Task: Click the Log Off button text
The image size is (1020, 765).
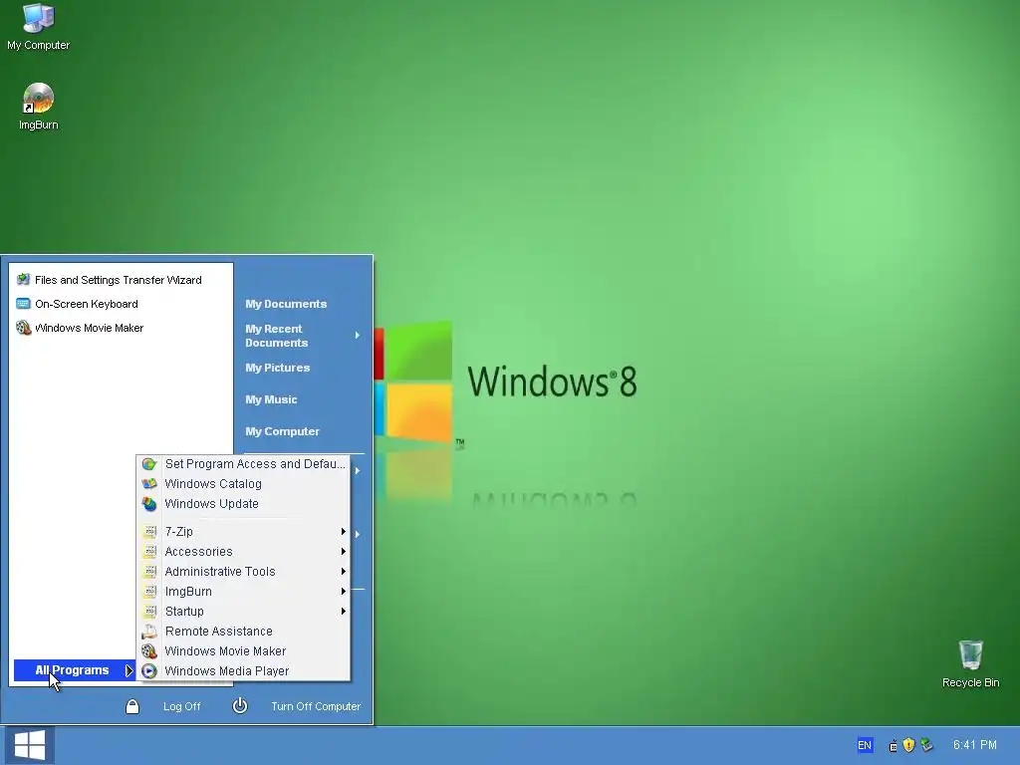Action: (x=181, y=706)
